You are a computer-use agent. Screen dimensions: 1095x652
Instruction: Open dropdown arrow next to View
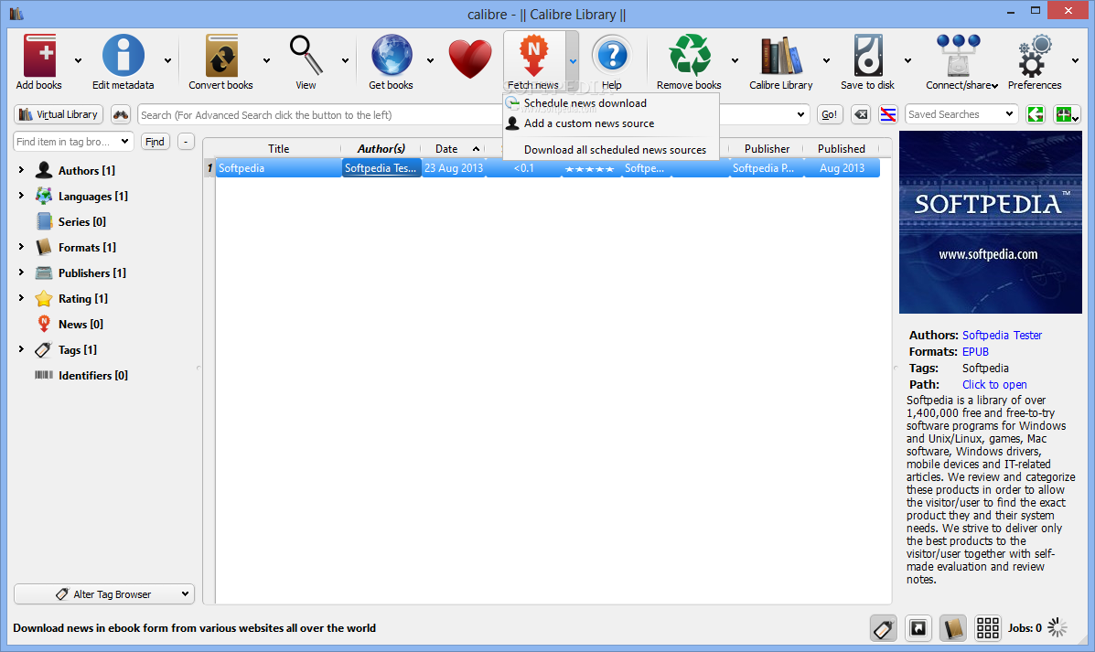point(345,60)
